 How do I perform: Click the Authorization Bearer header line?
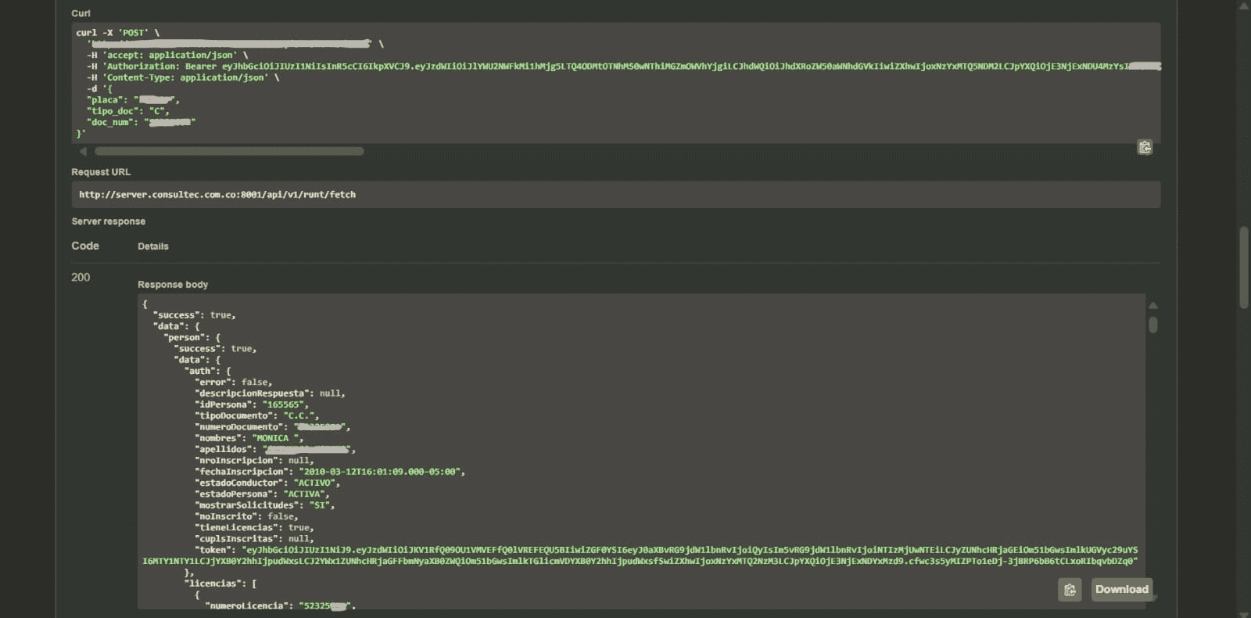[624, 66]
